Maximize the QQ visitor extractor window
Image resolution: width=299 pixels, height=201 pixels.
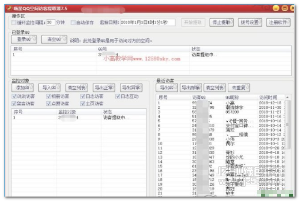(x=285, y=8)
